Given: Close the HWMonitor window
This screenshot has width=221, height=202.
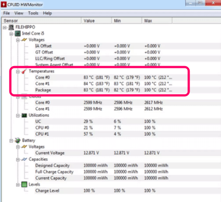Looking at the screenshot, I should [x=213, y=3].
